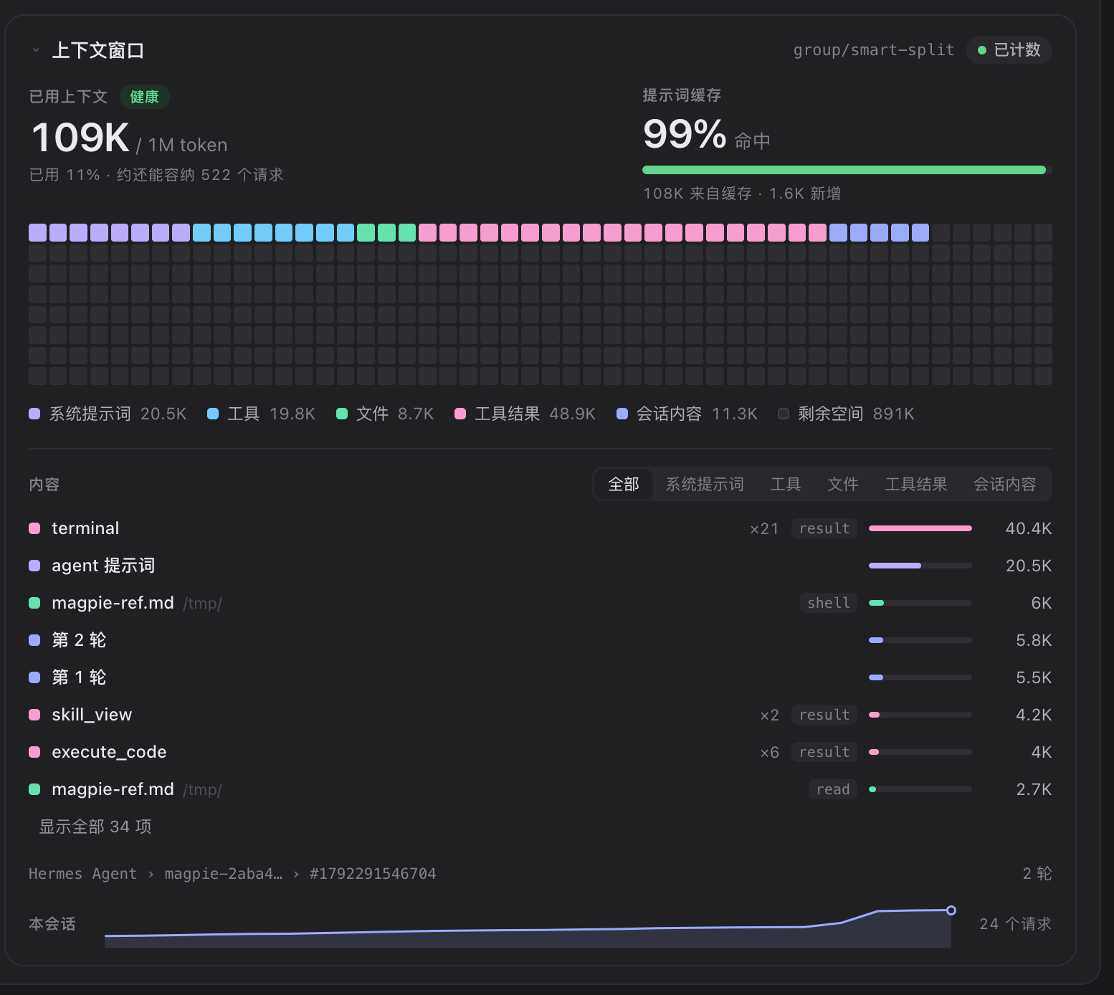This screenshot has width=1114, height=995.
Task: Click the 健康 status badge
Action: click(x=144, y=97)
